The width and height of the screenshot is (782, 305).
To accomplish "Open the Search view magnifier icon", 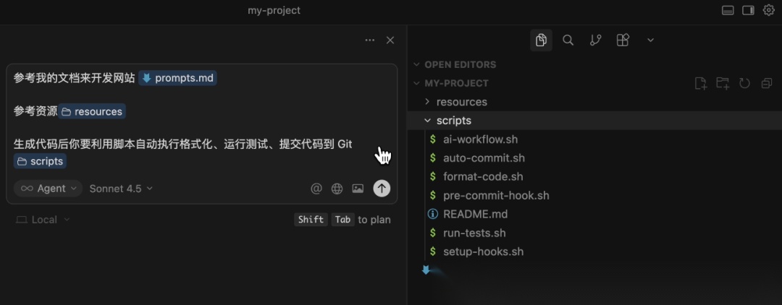I will coord(568,40).
